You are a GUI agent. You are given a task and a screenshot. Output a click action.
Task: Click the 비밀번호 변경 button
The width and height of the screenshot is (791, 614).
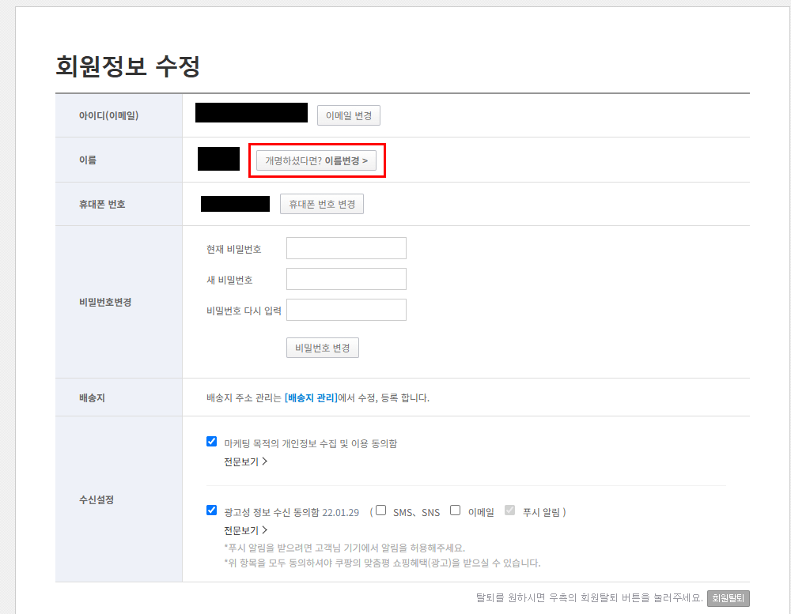click(322, 347)
